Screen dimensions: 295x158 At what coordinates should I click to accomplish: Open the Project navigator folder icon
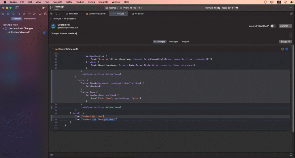tap(3, 14)
